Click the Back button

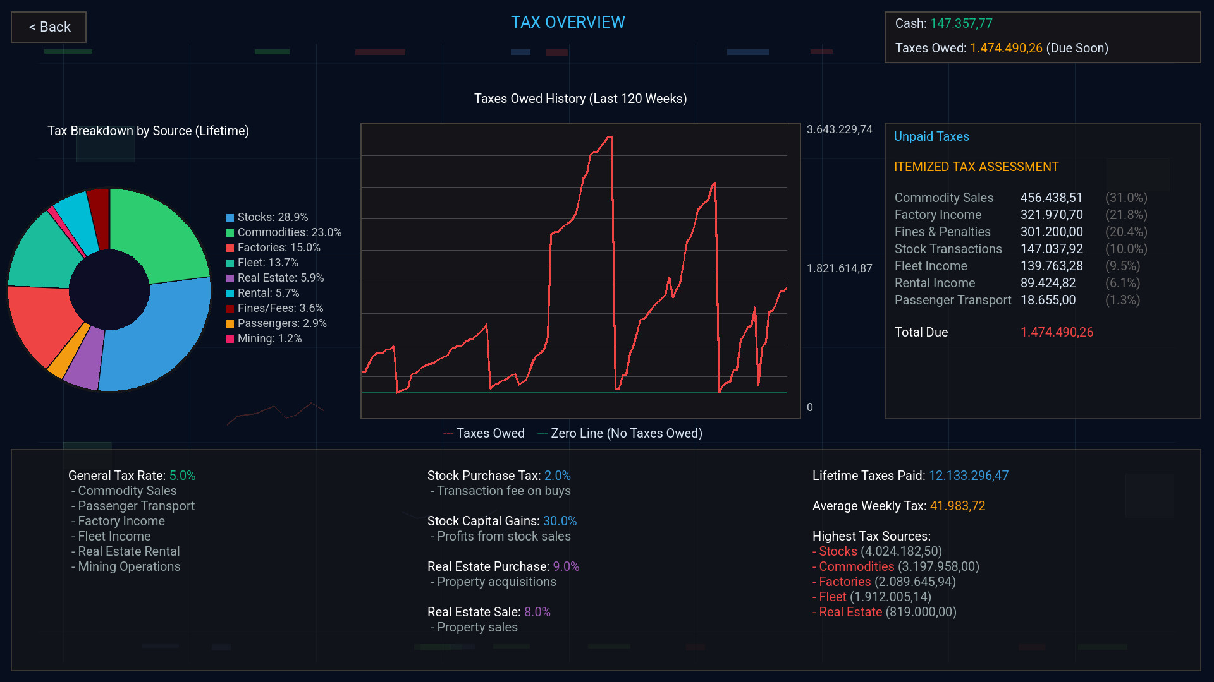pos(49,27)
